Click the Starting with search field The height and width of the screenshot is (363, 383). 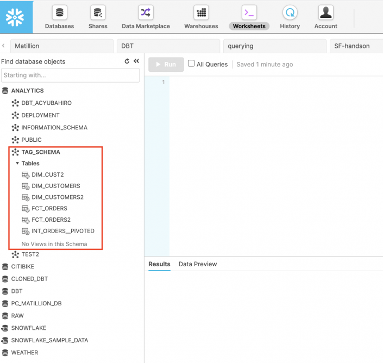click(70, 76)
